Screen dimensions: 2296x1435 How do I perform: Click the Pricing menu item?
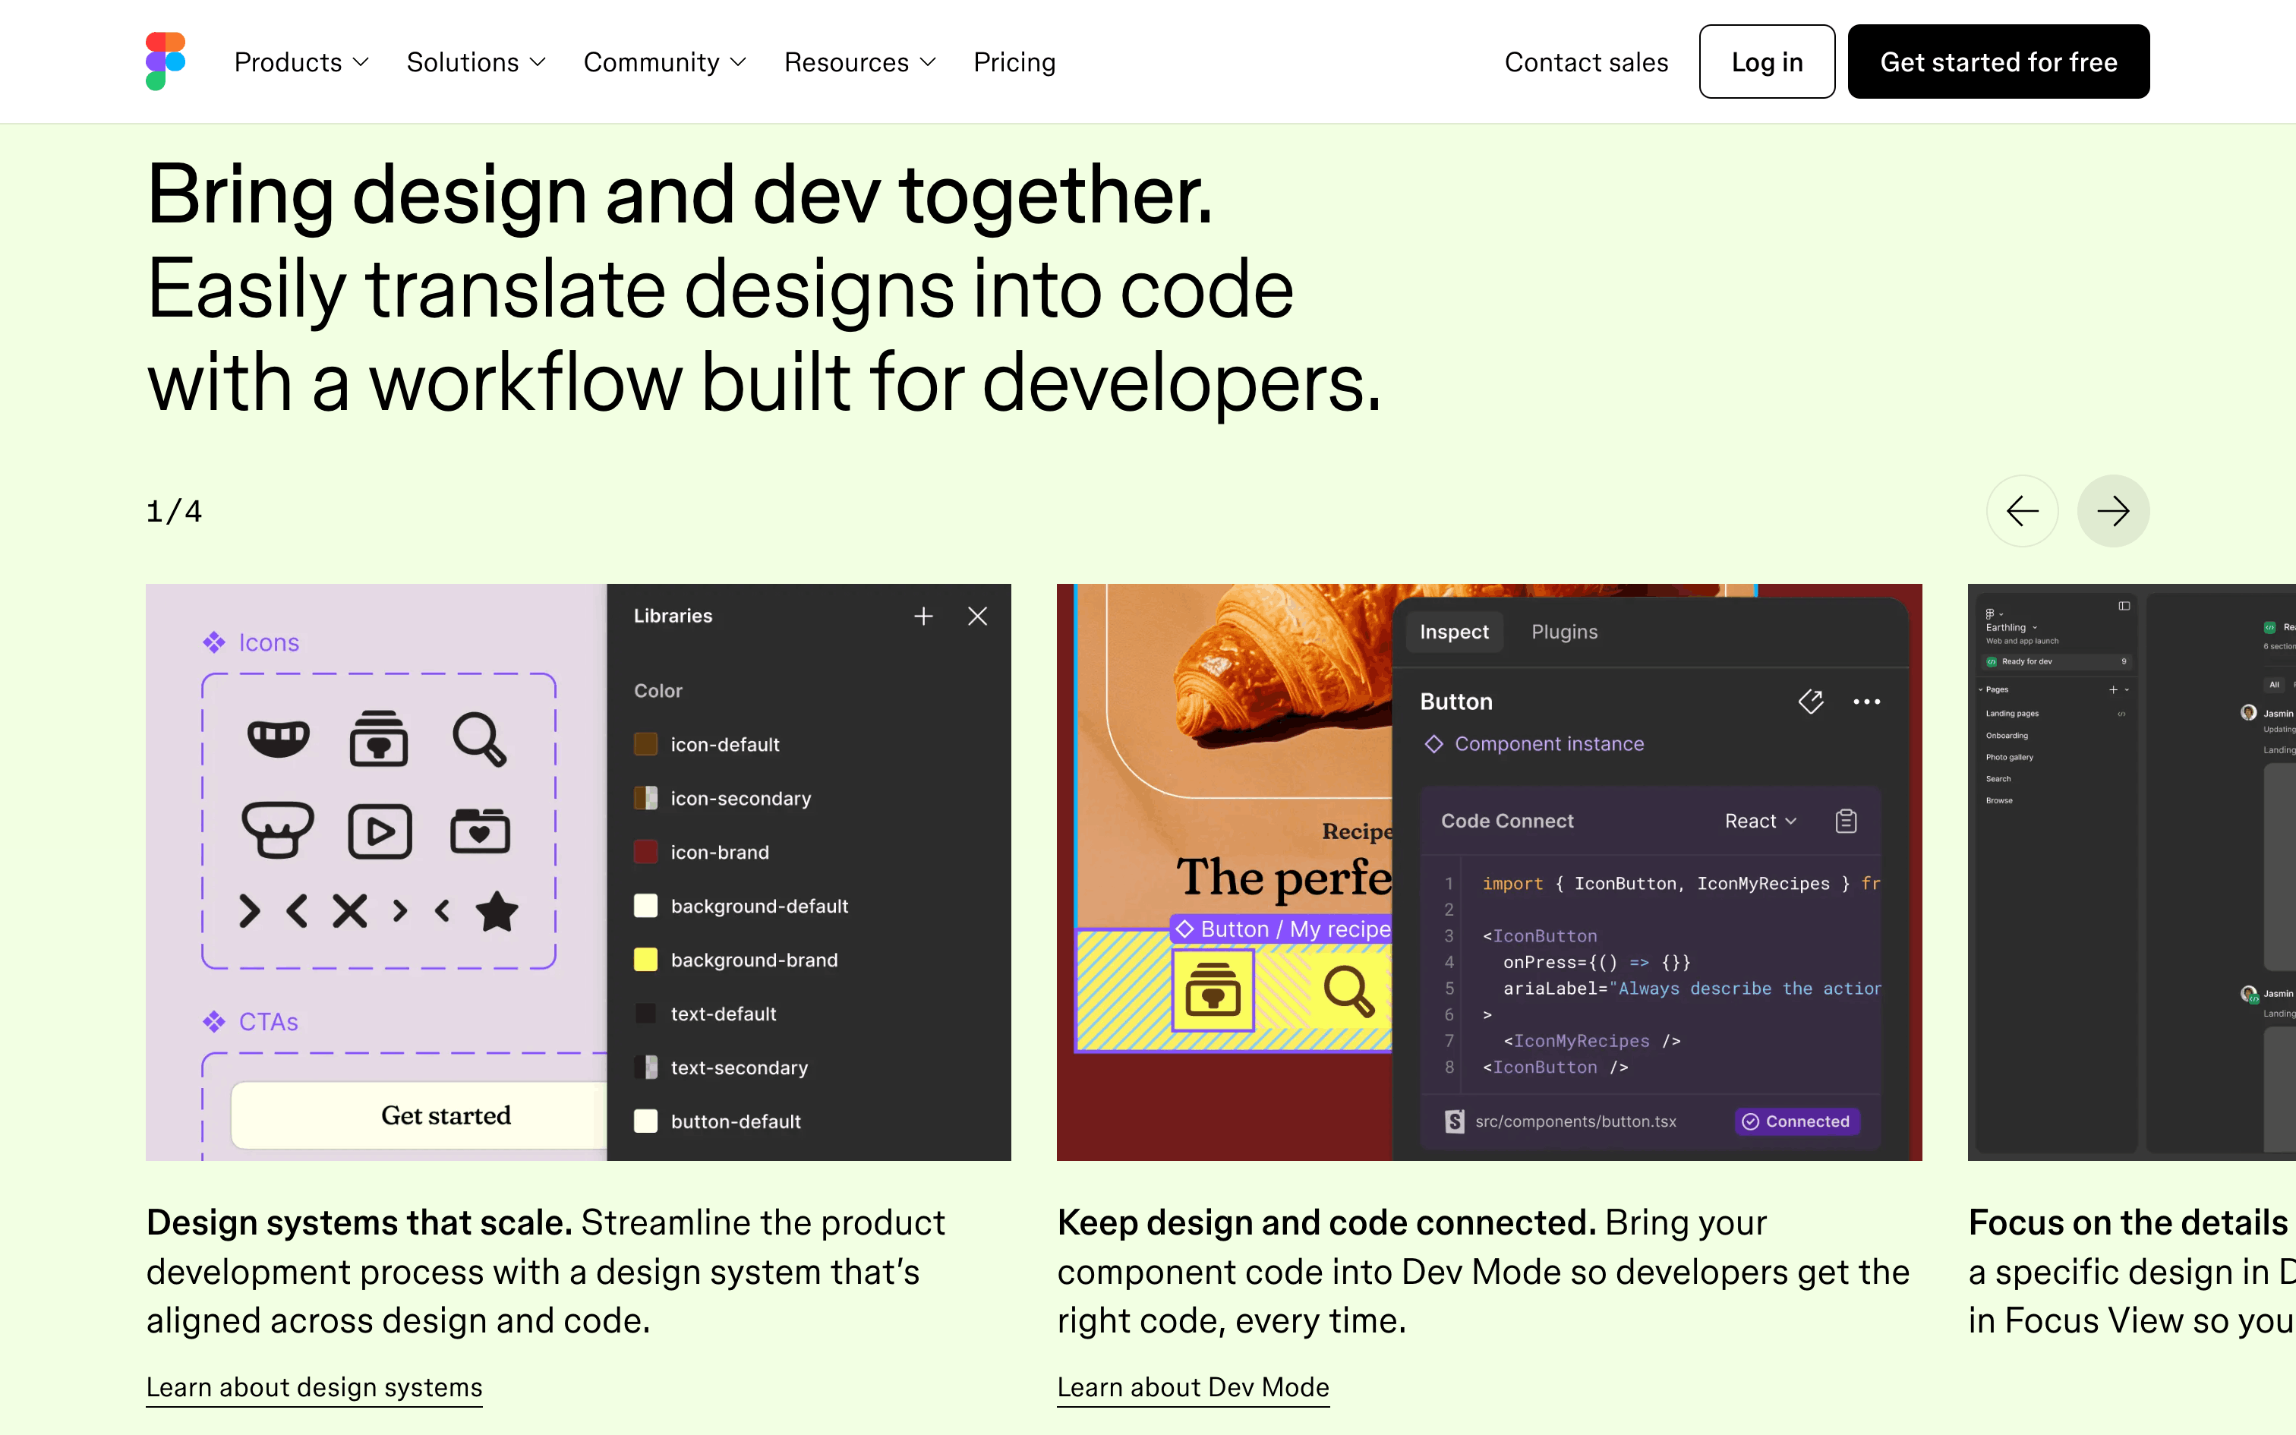click(1014, 61)
